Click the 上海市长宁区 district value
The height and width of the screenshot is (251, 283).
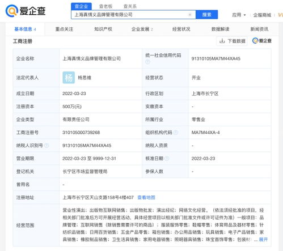(x=205, y=93)
